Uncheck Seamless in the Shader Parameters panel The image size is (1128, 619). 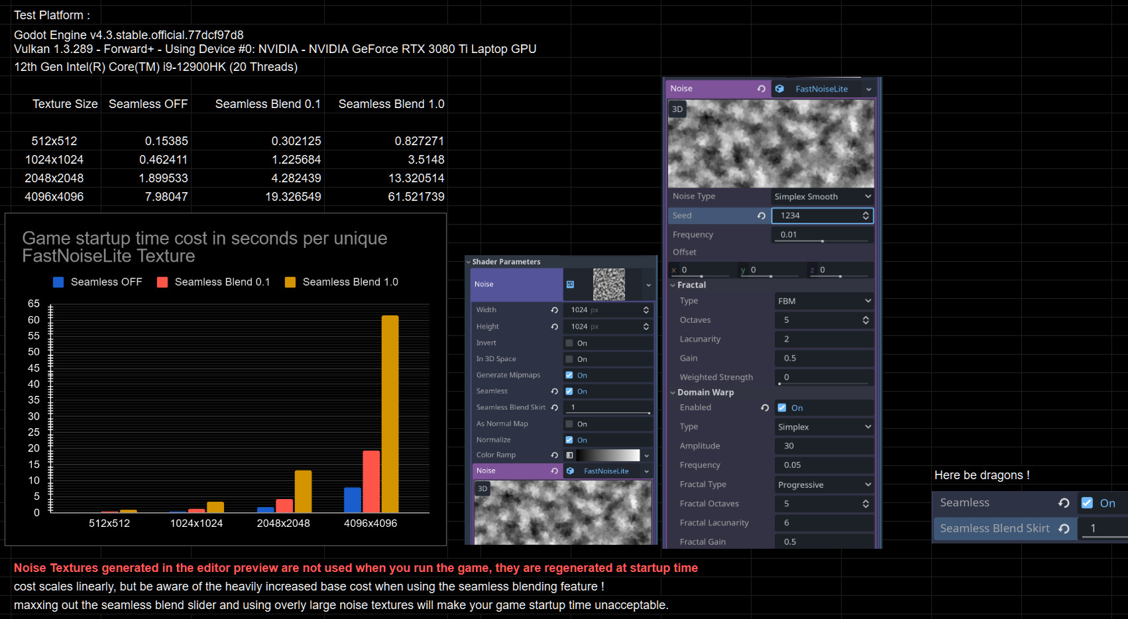[569, 392]
